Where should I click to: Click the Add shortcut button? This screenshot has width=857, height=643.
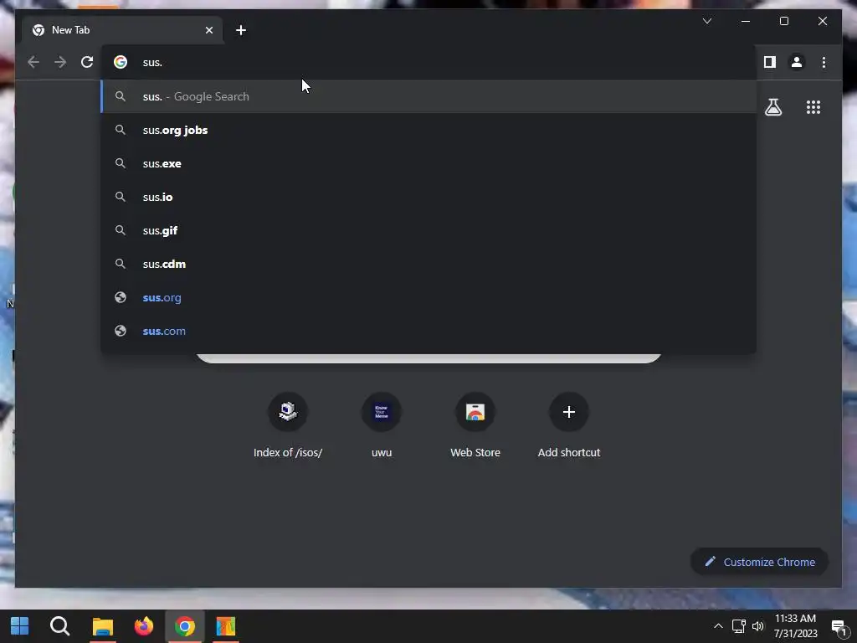click(x=569, y=426)
